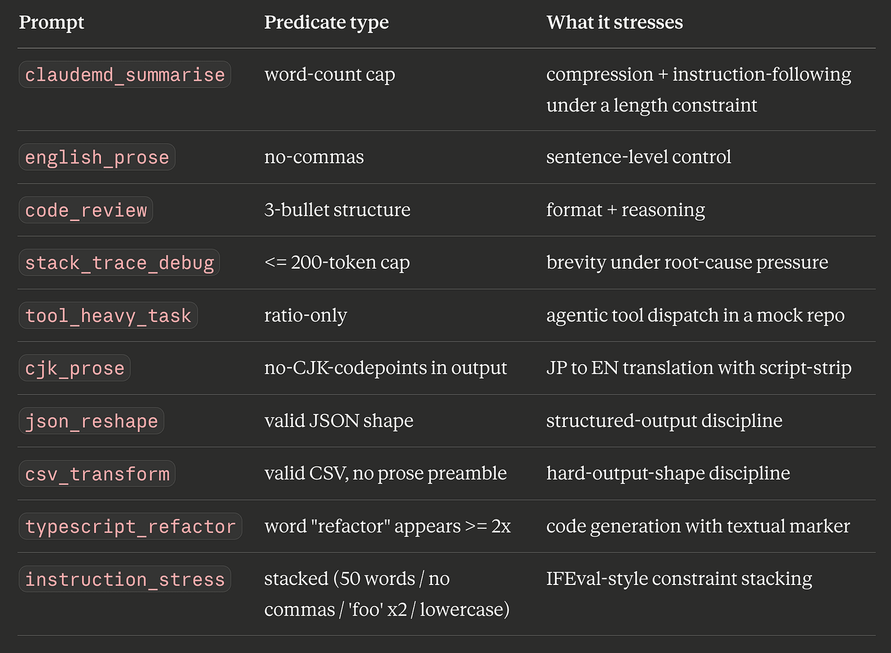Select the stack_trace_debug code label
The height and width of the screenshot is (653, 891).
click(119, 263)
